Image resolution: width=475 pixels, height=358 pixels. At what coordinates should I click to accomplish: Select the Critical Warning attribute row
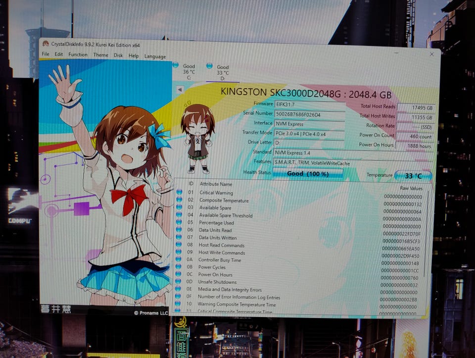[299, 194]
